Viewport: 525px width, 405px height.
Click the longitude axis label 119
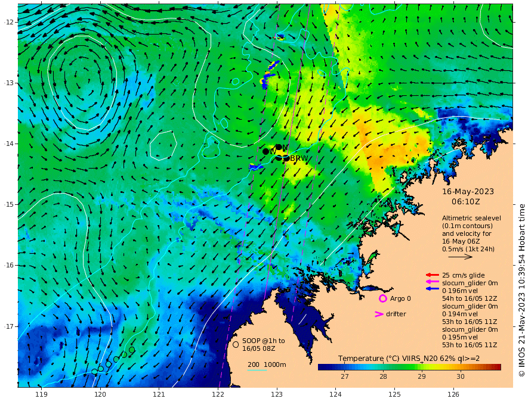coord(41,394)
